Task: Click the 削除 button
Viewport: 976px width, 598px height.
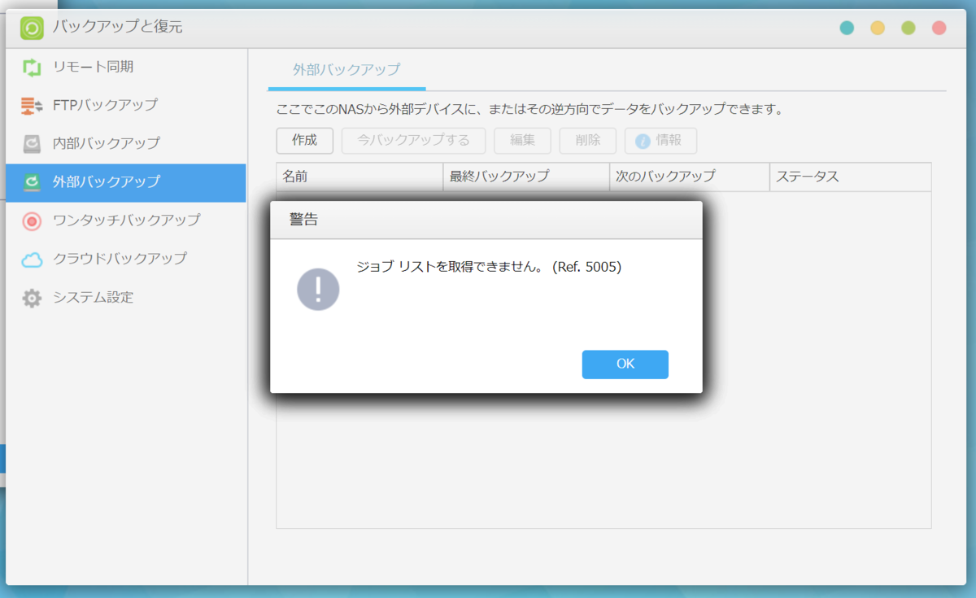Action: click(587, 140)
